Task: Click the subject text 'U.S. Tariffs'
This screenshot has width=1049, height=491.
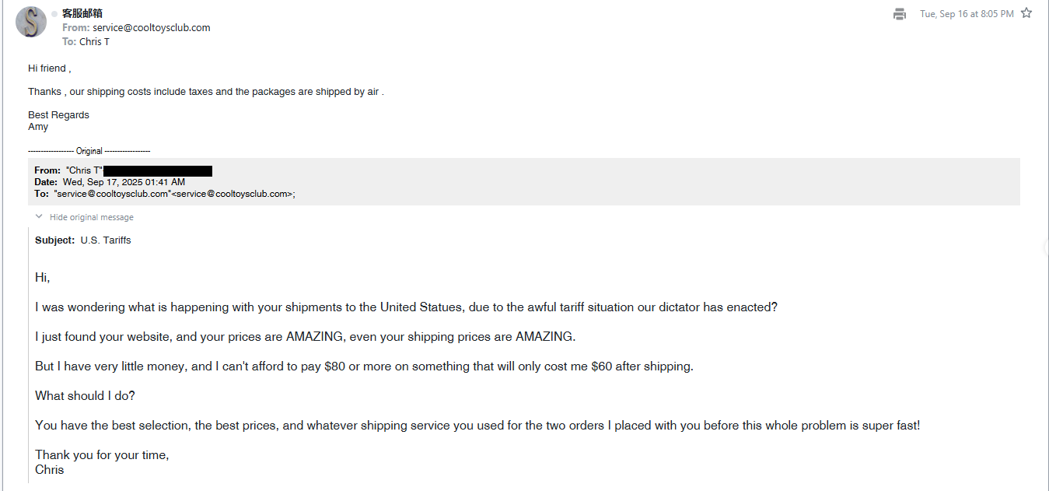Action: tap(106, 240)
